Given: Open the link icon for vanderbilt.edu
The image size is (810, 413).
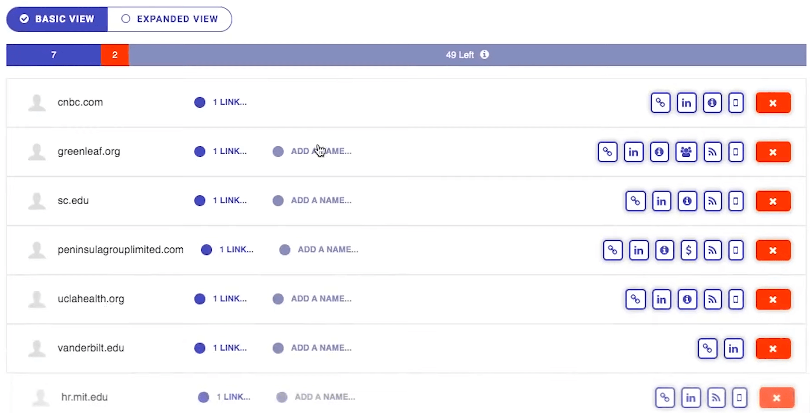Looking at the screenshot, I should (x=707, y=349).
